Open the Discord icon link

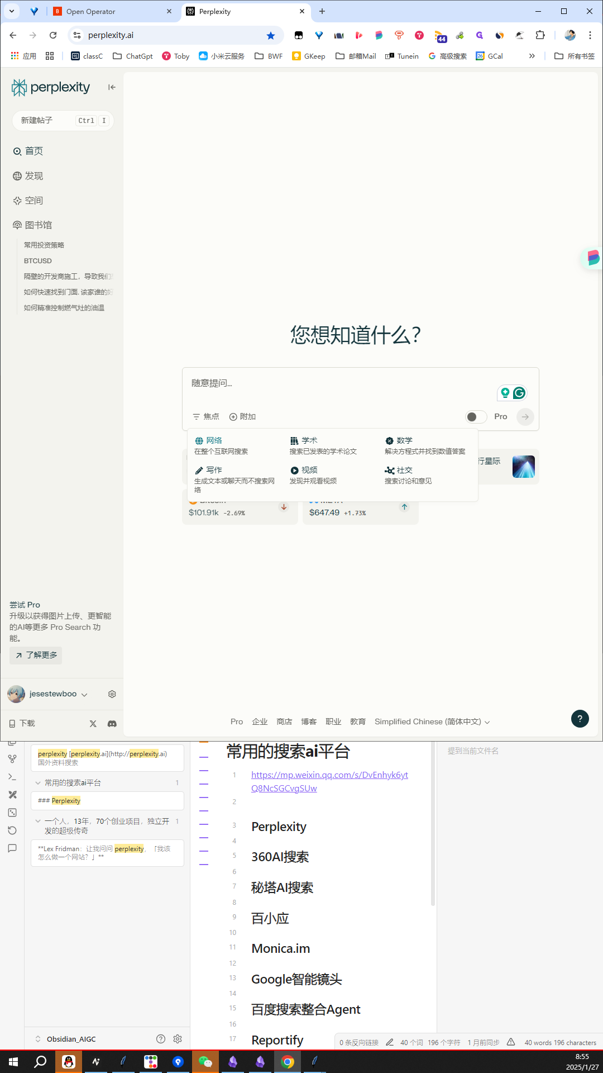(112, 724)
